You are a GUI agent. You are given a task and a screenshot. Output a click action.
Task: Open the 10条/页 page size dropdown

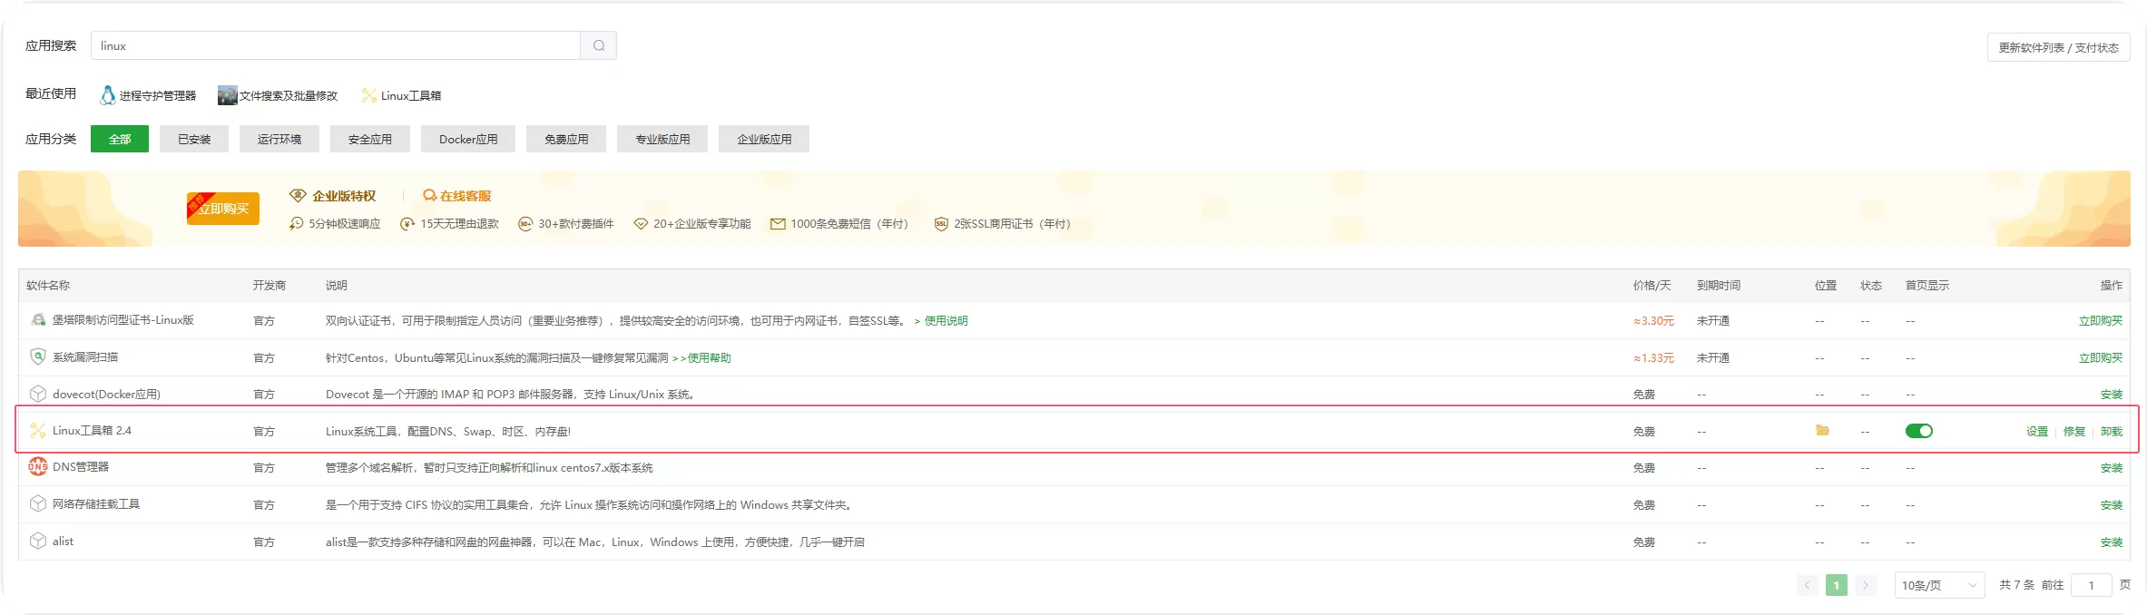point(1939,585)
